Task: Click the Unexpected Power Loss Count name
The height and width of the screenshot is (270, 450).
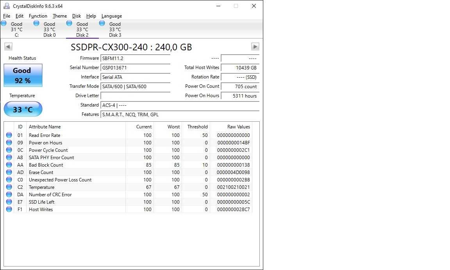Action: (60, 180)
